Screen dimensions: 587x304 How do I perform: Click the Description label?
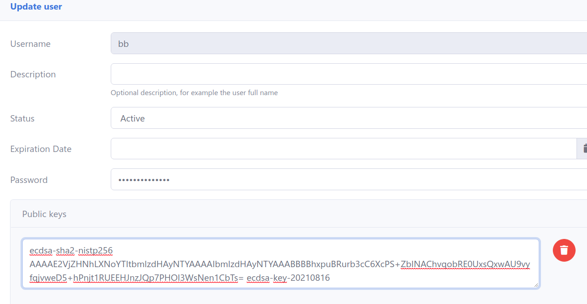coord(33,74)
